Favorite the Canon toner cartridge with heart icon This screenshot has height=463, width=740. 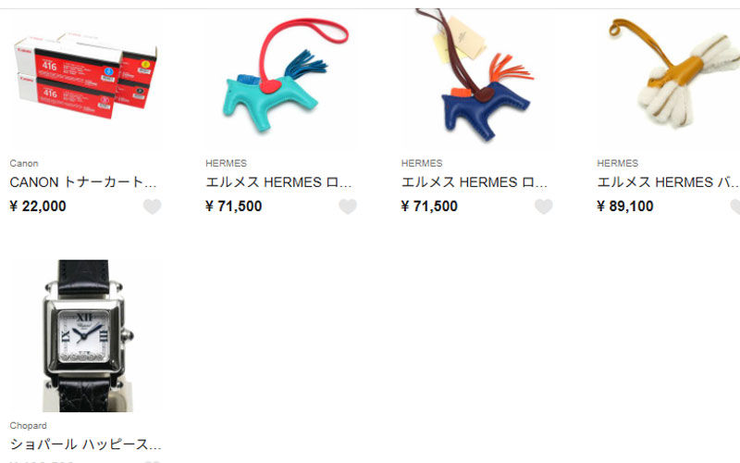pos(152,206)
